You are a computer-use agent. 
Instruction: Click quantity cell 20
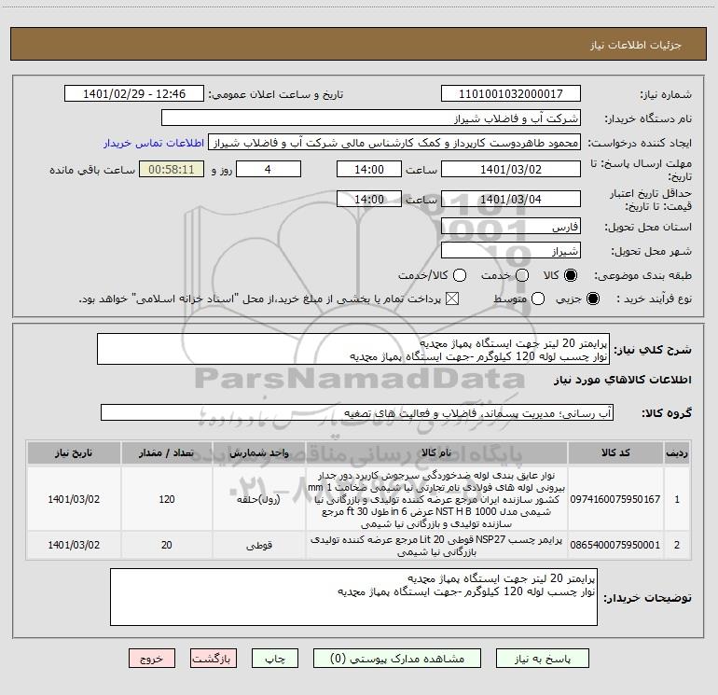pos(167,545)
